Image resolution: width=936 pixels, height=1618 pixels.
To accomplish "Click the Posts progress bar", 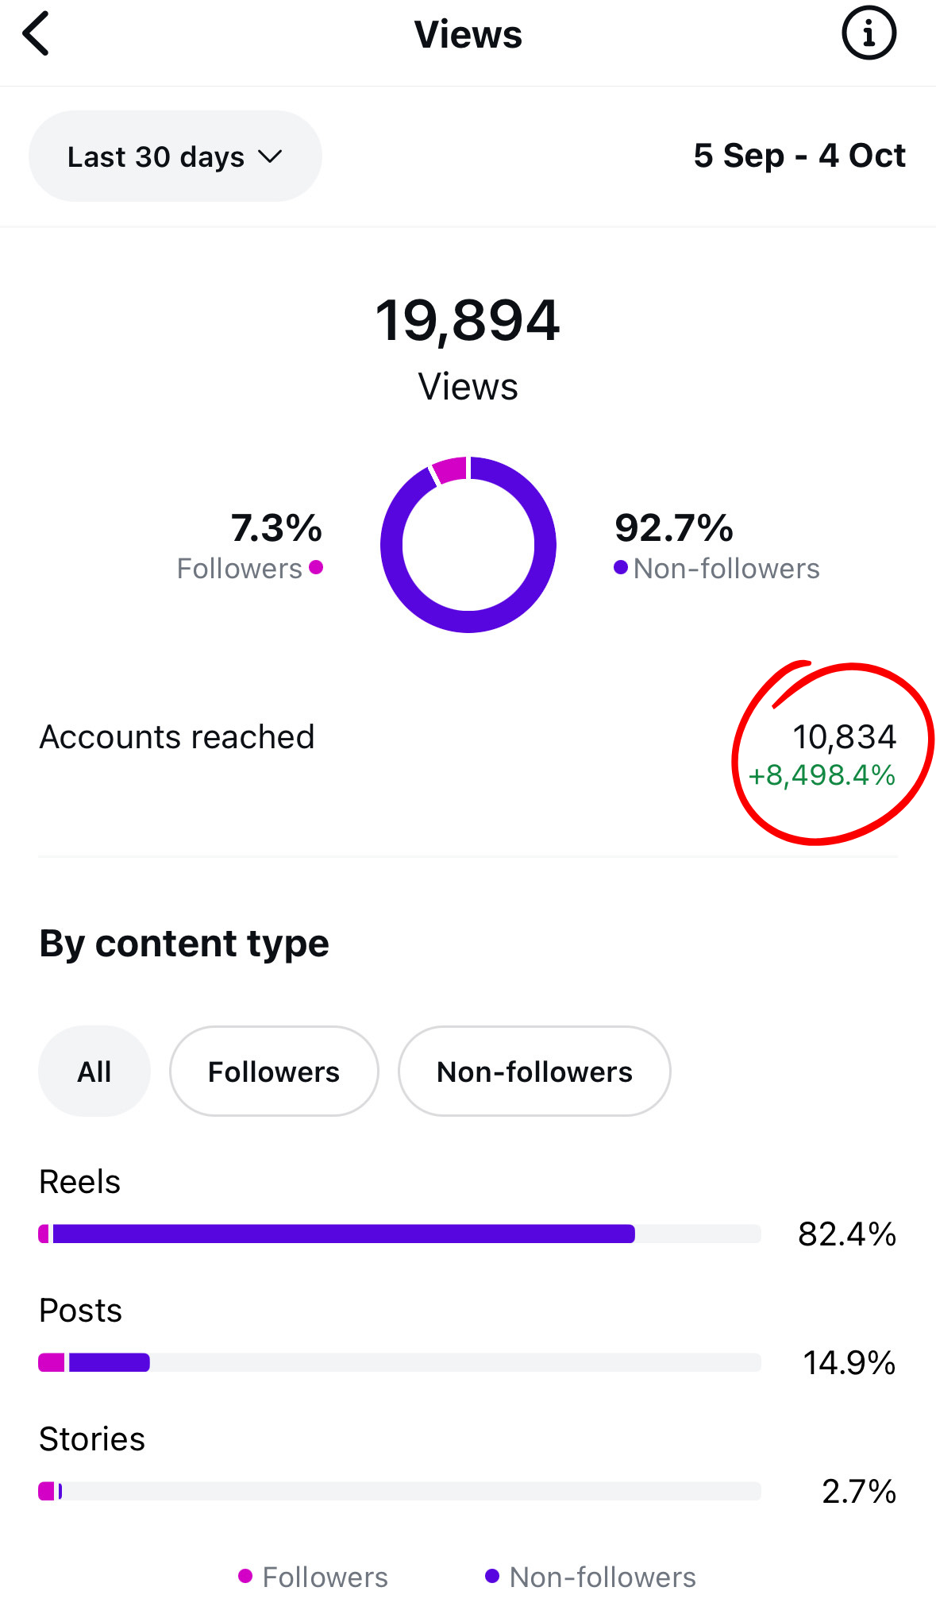I will (399, 1362).
